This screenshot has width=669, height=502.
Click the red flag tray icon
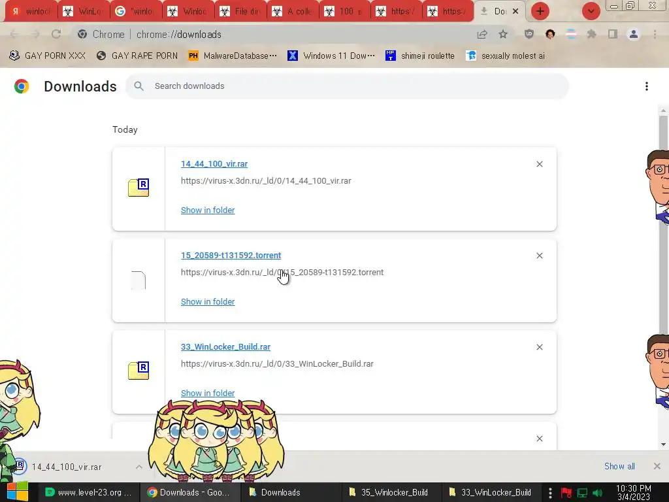(x=566, y=493)
